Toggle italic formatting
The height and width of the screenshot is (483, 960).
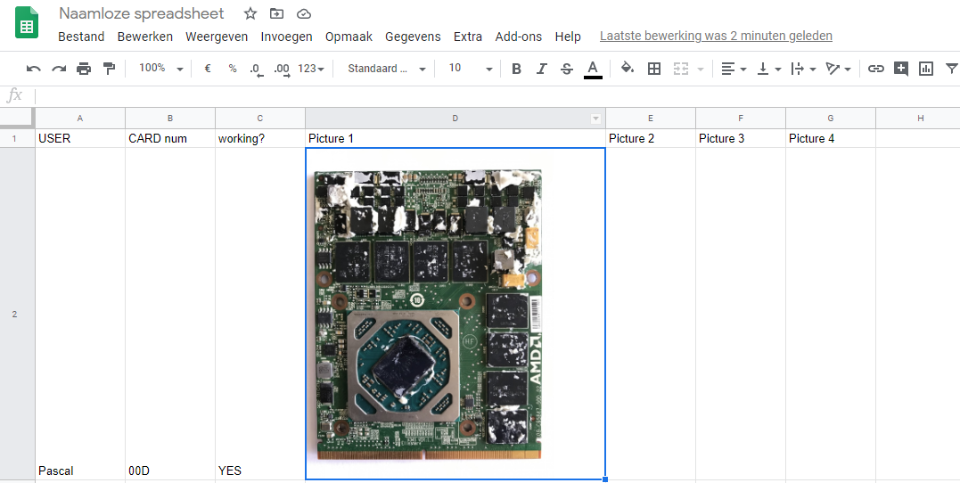click(541, 69)
